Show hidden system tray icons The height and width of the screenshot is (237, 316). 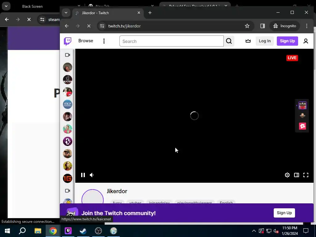click(254, 231)
